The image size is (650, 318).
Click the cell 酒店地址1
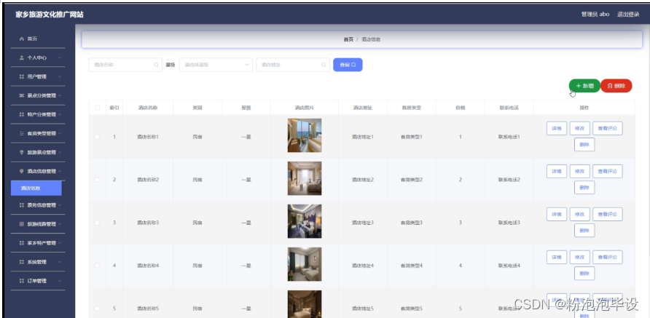click(x=363, y=137)
